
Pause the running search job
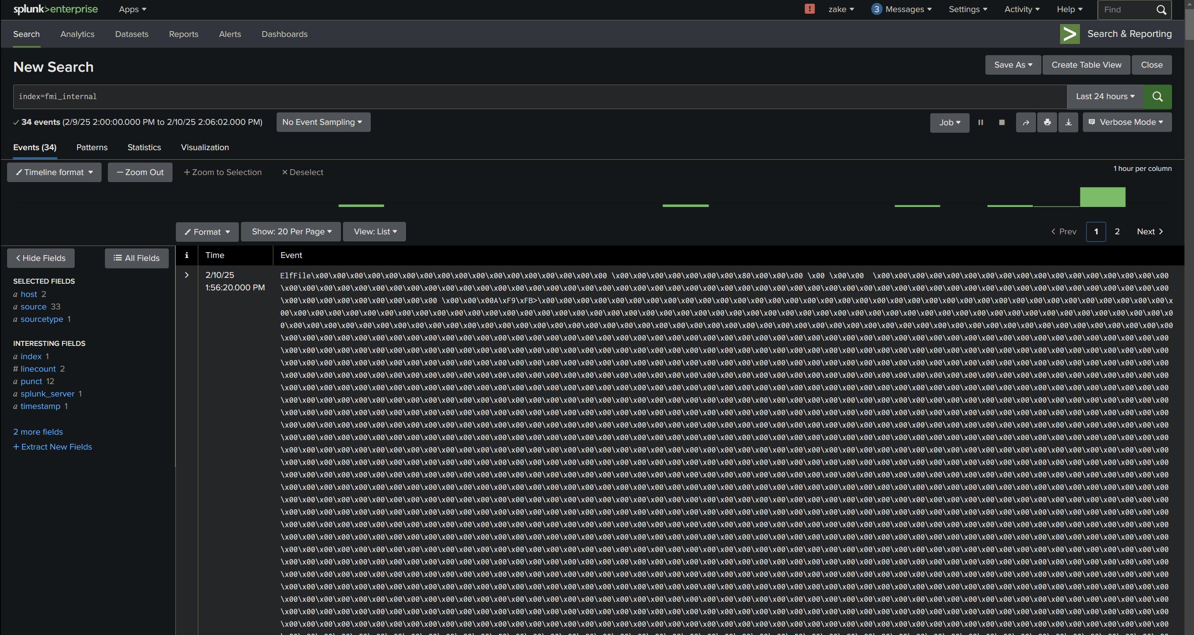[x=981, y=122]
